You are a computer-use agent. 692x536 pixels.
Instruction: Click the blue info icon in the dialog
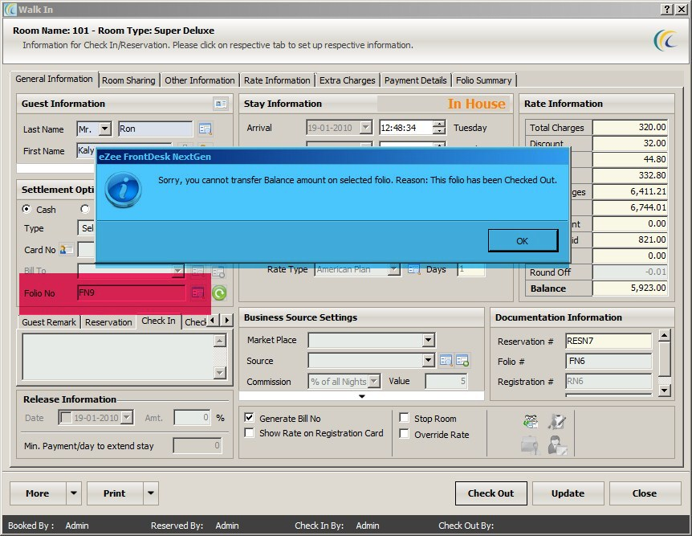pyautogui.click(x=123, y=190)
